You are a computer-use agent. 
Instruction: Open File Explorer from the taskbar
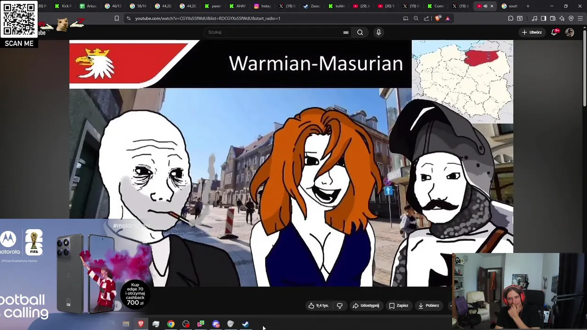126,324
